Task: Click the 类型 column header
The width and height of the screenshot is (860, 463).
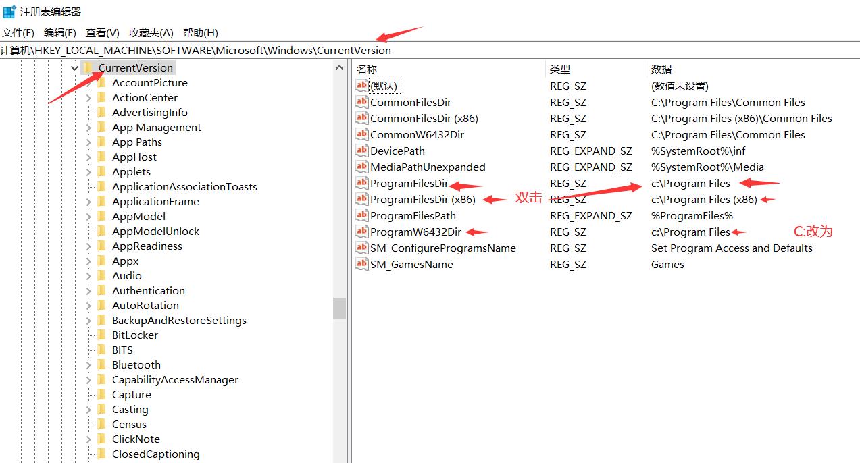Action: 559,69
